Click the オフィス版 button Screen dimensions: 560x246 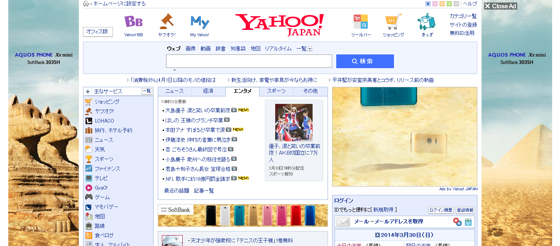[98, 32]
